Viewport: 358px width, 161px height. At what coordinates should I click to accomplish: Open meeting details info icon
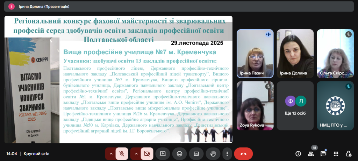[x=298, y=153]
